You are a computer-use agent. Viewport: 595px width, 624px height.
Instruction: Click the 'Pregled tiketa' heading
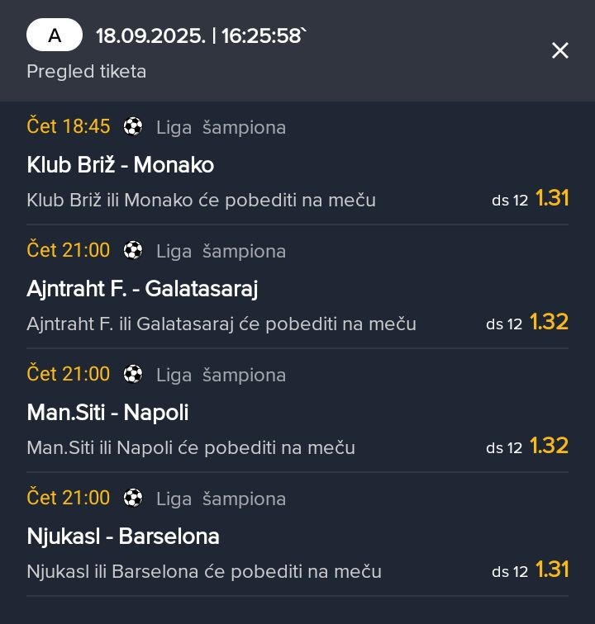click(x=87, y=72)
